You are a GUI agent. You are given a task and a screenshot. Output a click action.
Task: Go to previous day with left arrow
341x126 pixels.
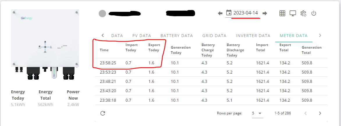pos(220,13)
